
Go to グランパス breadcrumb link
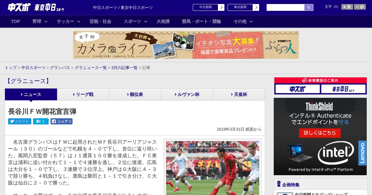(60, 68)
